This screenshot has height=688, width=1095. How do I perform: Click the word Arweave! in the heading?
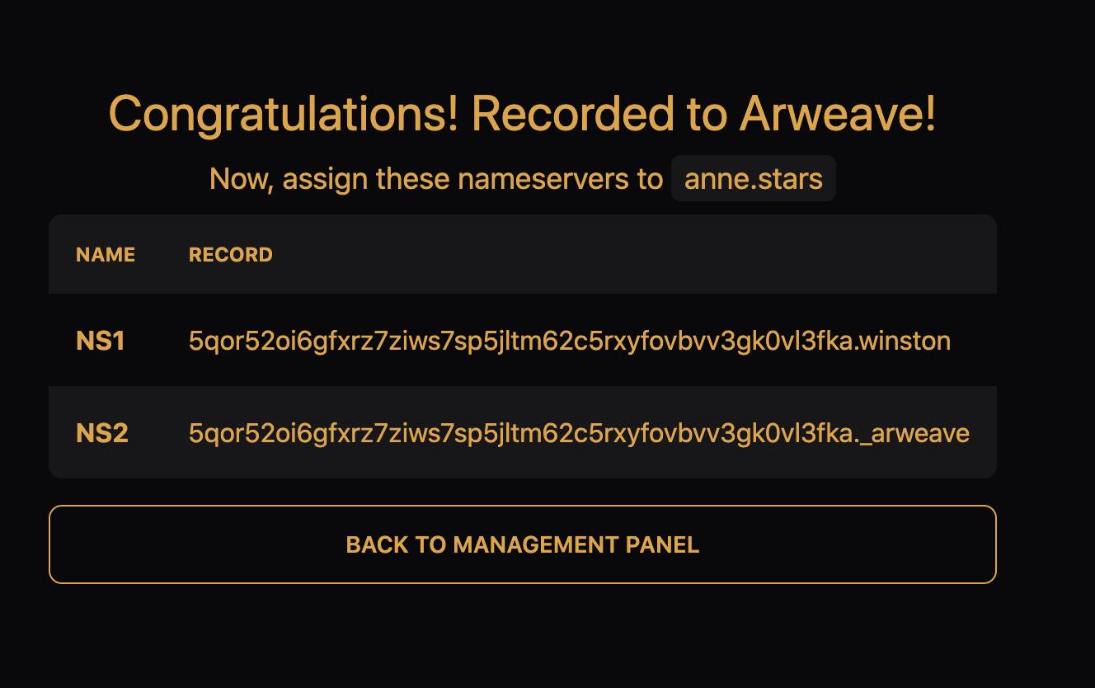[x=837, y=114]
